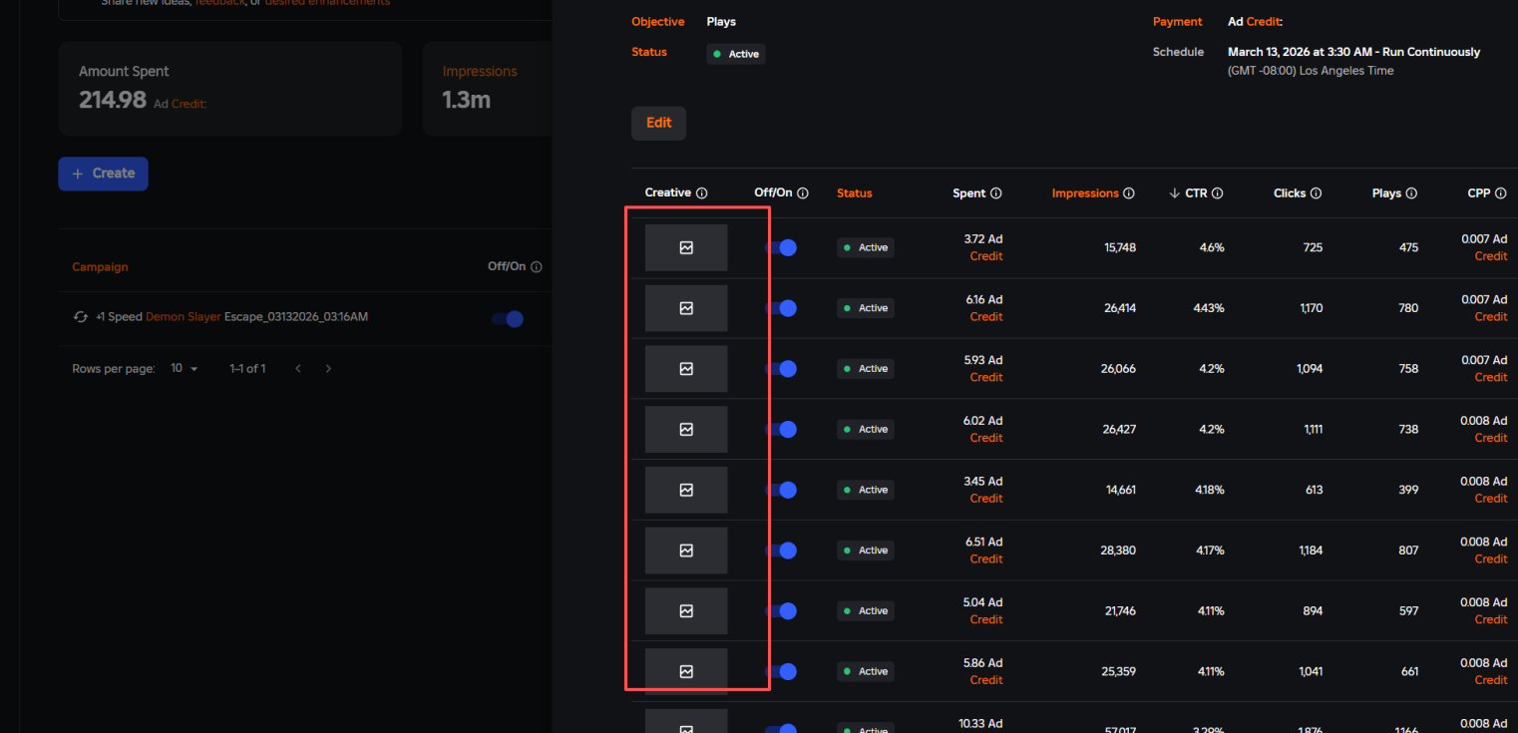
Task: Open the Creative column info icon
Action: (701, 193)
